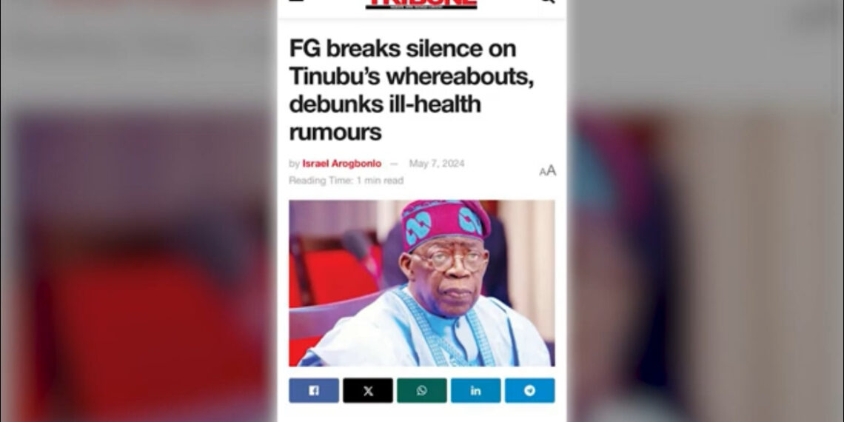Click the word 'rumours' in headline

(x=335, y=132)
